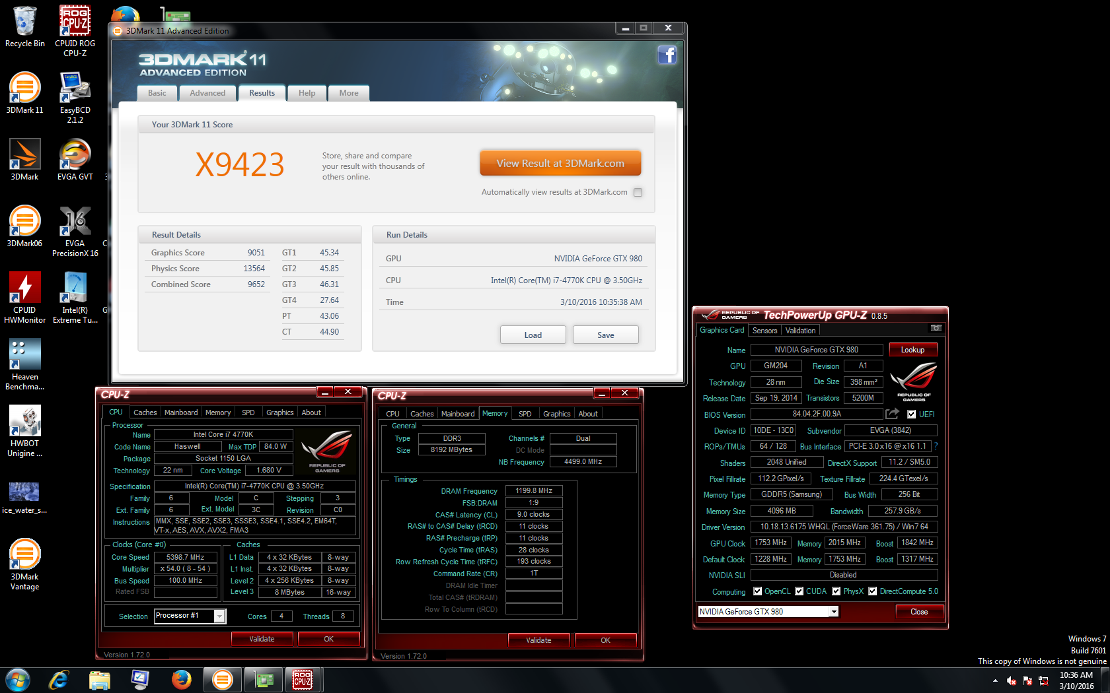
Task: Open HWBOT Unigine desktop icon
Action: (x=25, y=431)
